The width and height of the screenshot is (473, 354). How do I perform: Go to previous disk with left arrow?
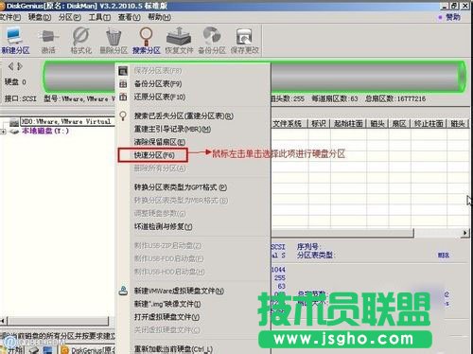click(10, 66)
